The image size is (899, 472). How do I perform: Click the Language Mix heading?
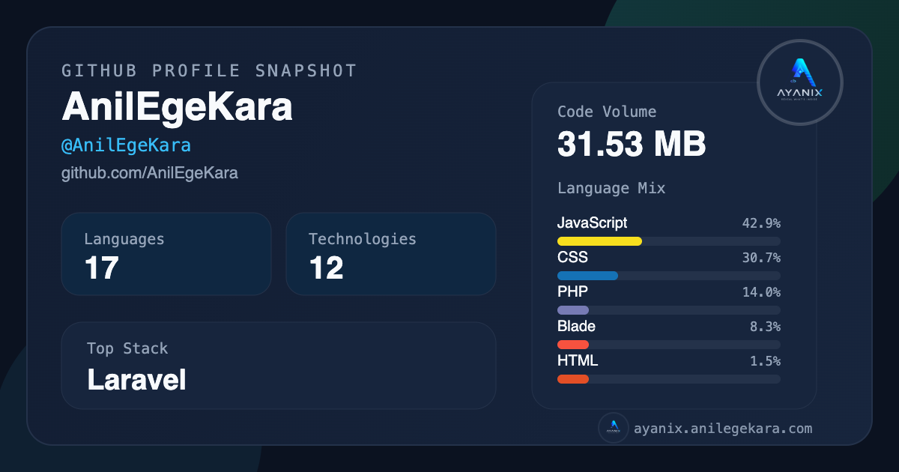pyautogui.click(x=611, y=188)
